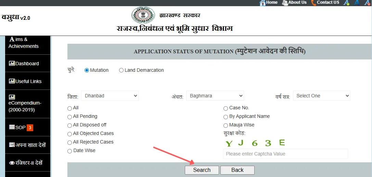Open the वर्ष सत्र Select One dropdown
The image size is (372, 177).
[x=321, y=96]
